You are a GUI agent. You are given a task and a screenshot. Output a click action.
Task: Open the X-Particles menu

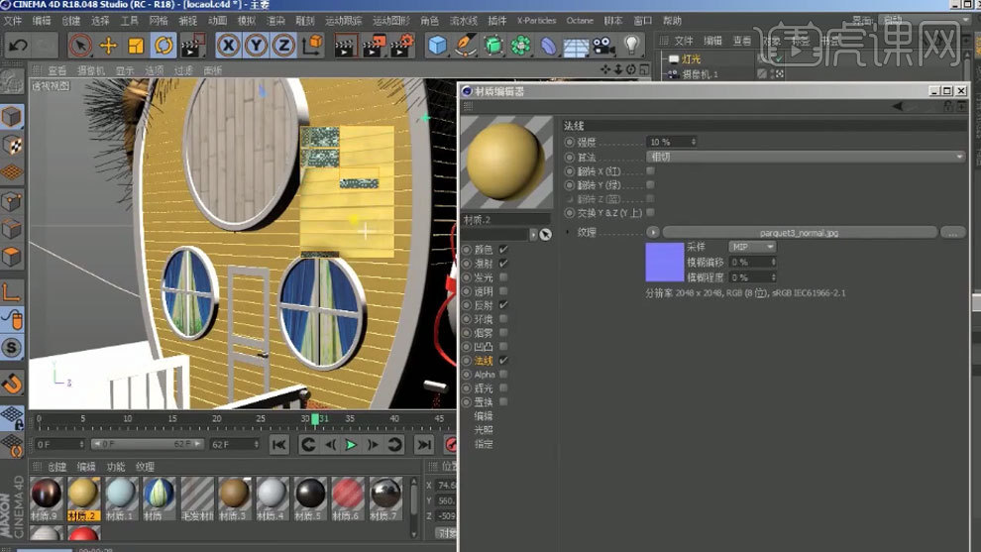(536, 21)
